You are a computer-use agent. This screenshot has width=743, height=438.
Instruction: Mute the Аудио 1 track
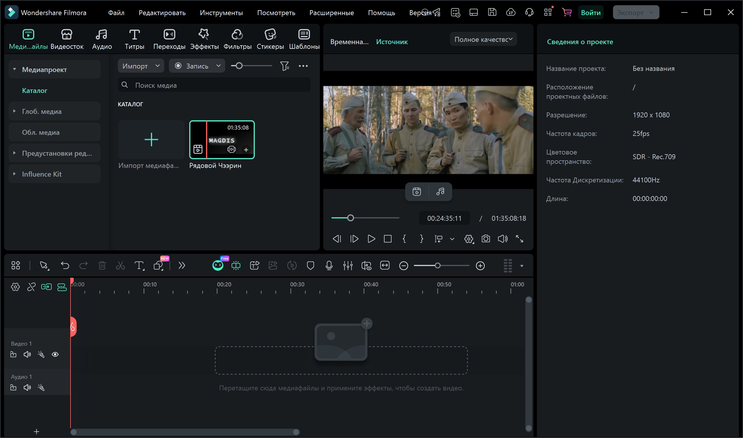(x=27, y=387)
